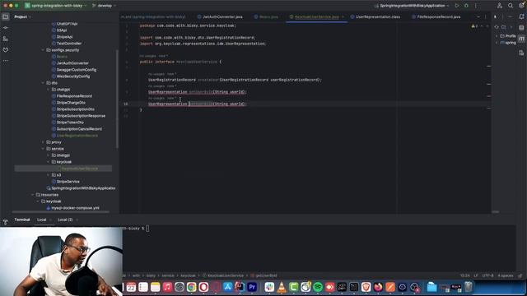Collapse the keycloak service folder
Image resolution: width=527 pixels, height=296 pixels.
coord(49,162)
